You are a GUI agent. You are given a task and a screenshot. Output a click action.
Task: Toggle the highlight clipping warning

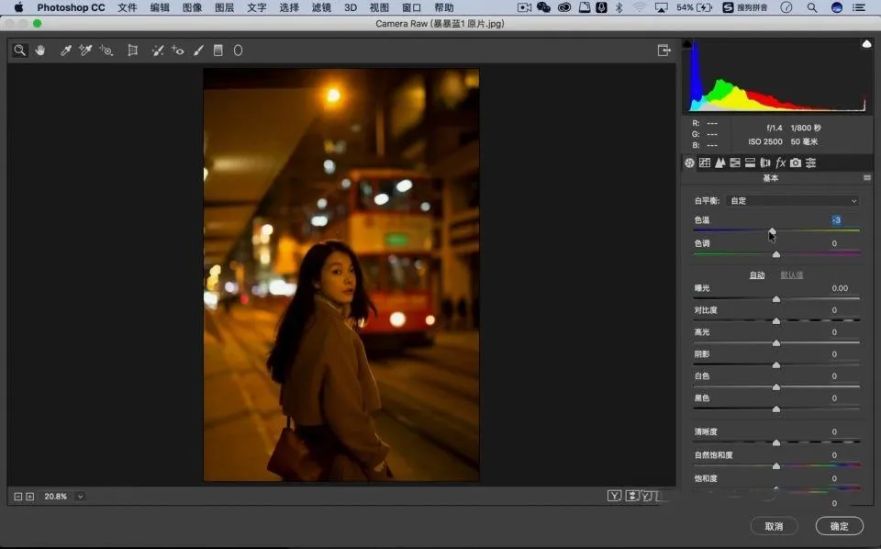point(866,44)
